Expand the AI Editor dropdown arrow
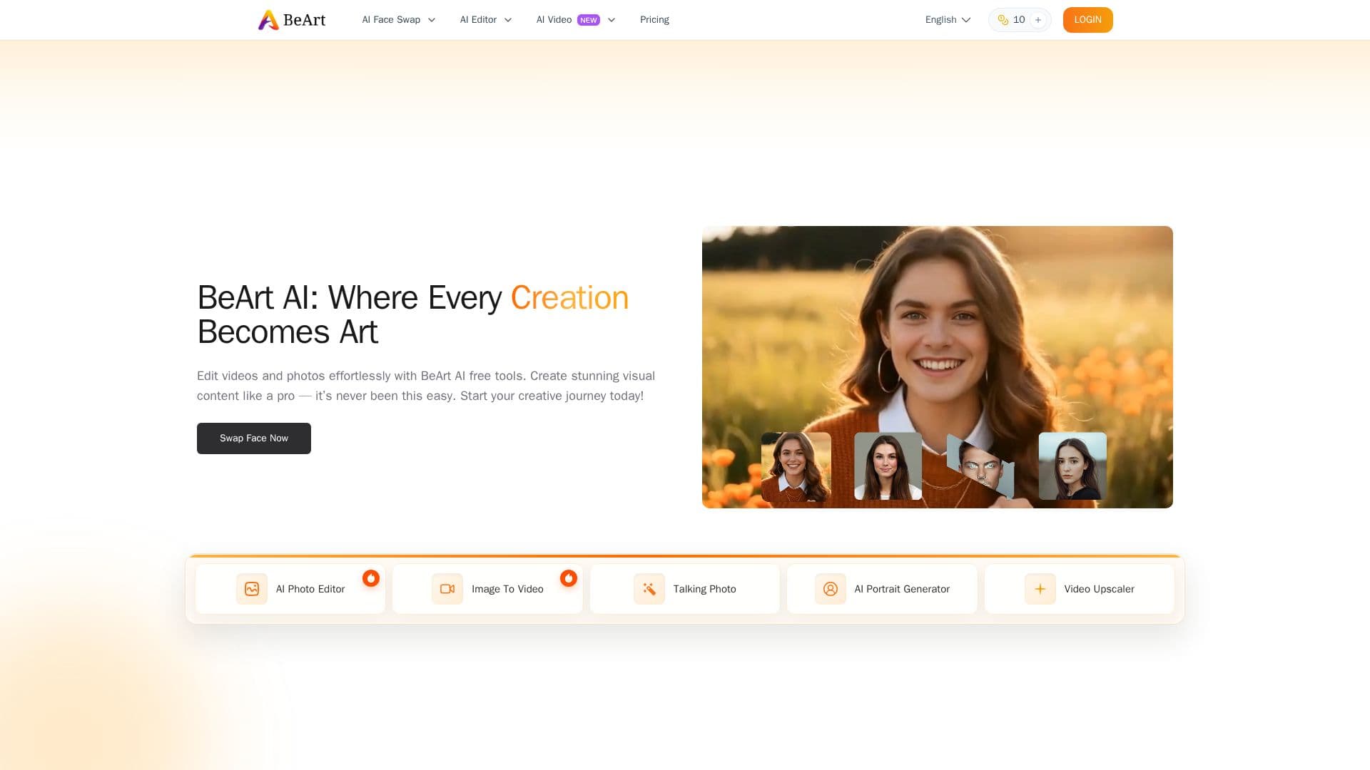The height and width of the screenshot is (770, 1370). [508, 20]
